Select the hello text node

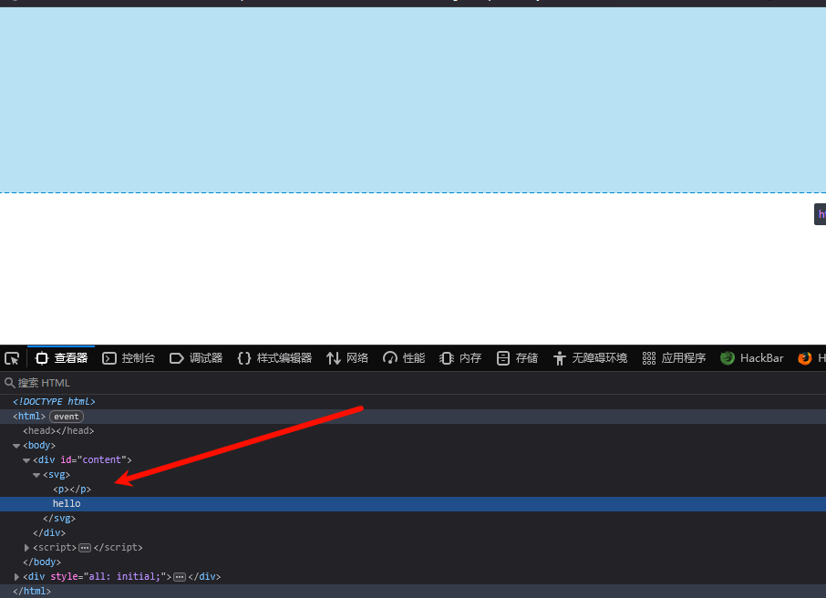[67, 504]
